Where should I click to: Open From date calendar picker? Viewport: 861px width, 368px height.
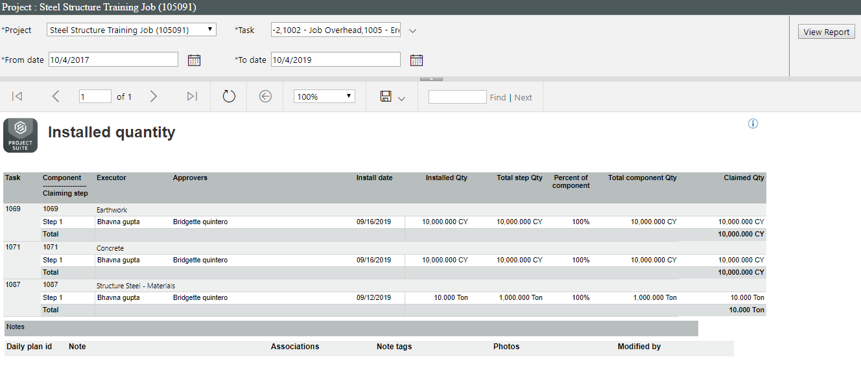coord(195,60)
